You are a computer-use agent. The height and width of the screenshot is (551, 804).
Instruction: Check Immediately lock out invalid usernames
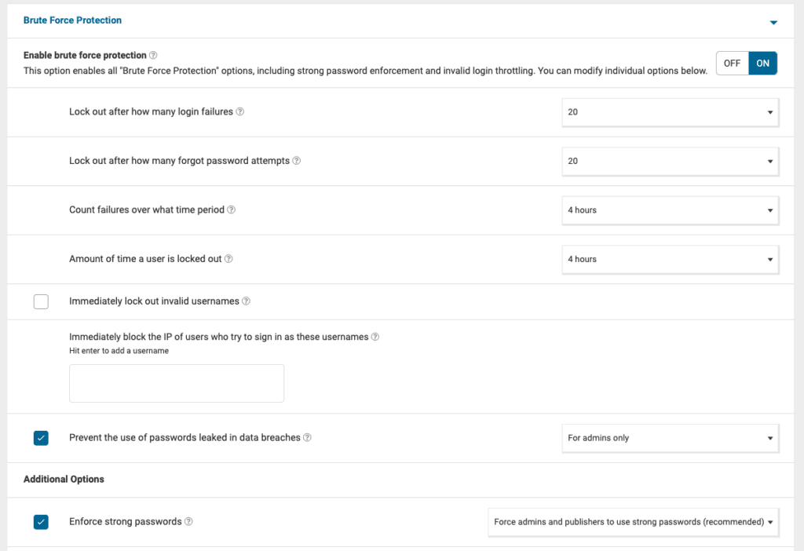[x=41, y=301]
